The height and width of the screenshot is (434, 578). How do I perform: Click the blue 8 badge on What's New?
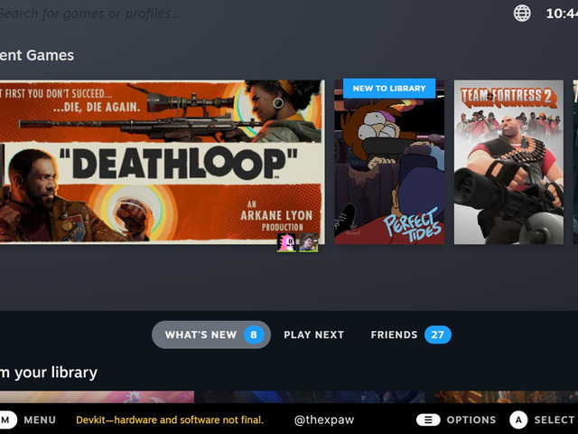(254, 335)
